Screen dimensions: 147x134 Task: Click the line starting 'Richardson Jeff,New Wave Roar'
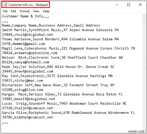58,85
